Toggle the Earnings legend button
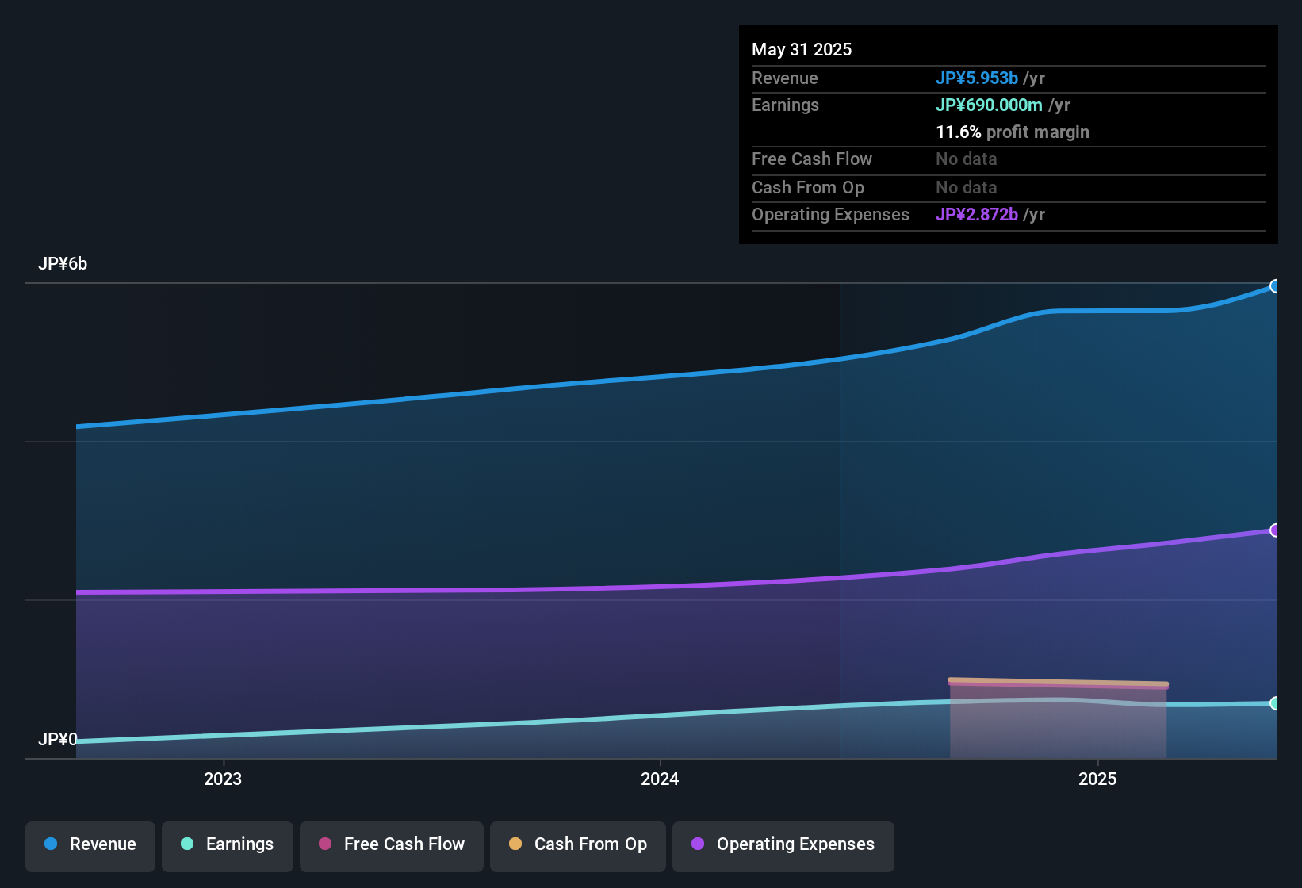This screenshot has height=888, width=1302. 228,846
